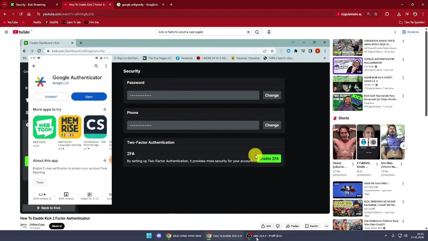Image resolution: width=428 pixels, height=241 pixels.
Task: Open options for Kick Canlı Yayınlarla video
Action: click(403, 96)
